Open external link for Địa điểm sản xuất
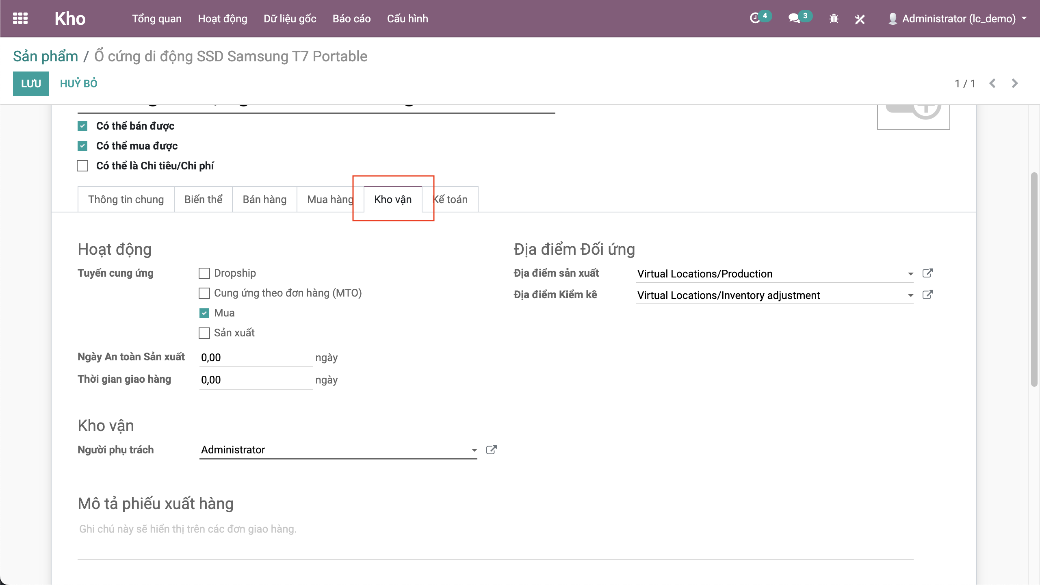This screenshot has height=585, width=1040. click(x=927, y=273)
